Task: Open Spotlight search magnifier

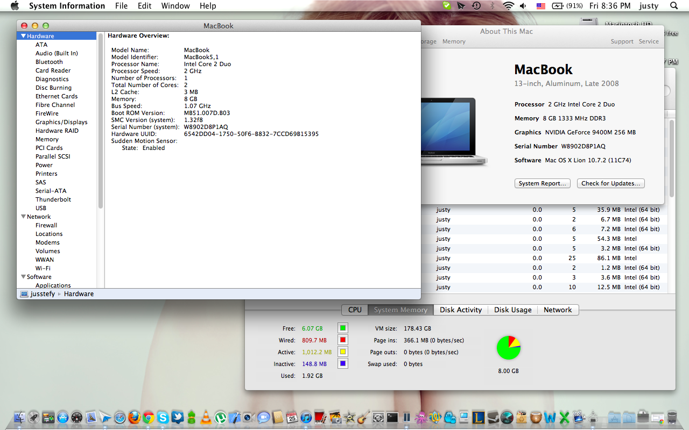Action: 674,6
